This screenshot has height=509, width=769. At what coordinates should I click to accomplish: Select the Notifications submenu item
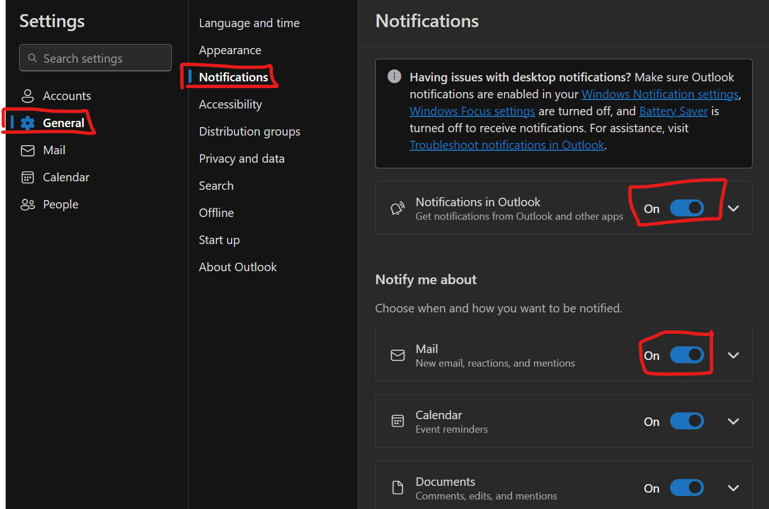(233, 77)
